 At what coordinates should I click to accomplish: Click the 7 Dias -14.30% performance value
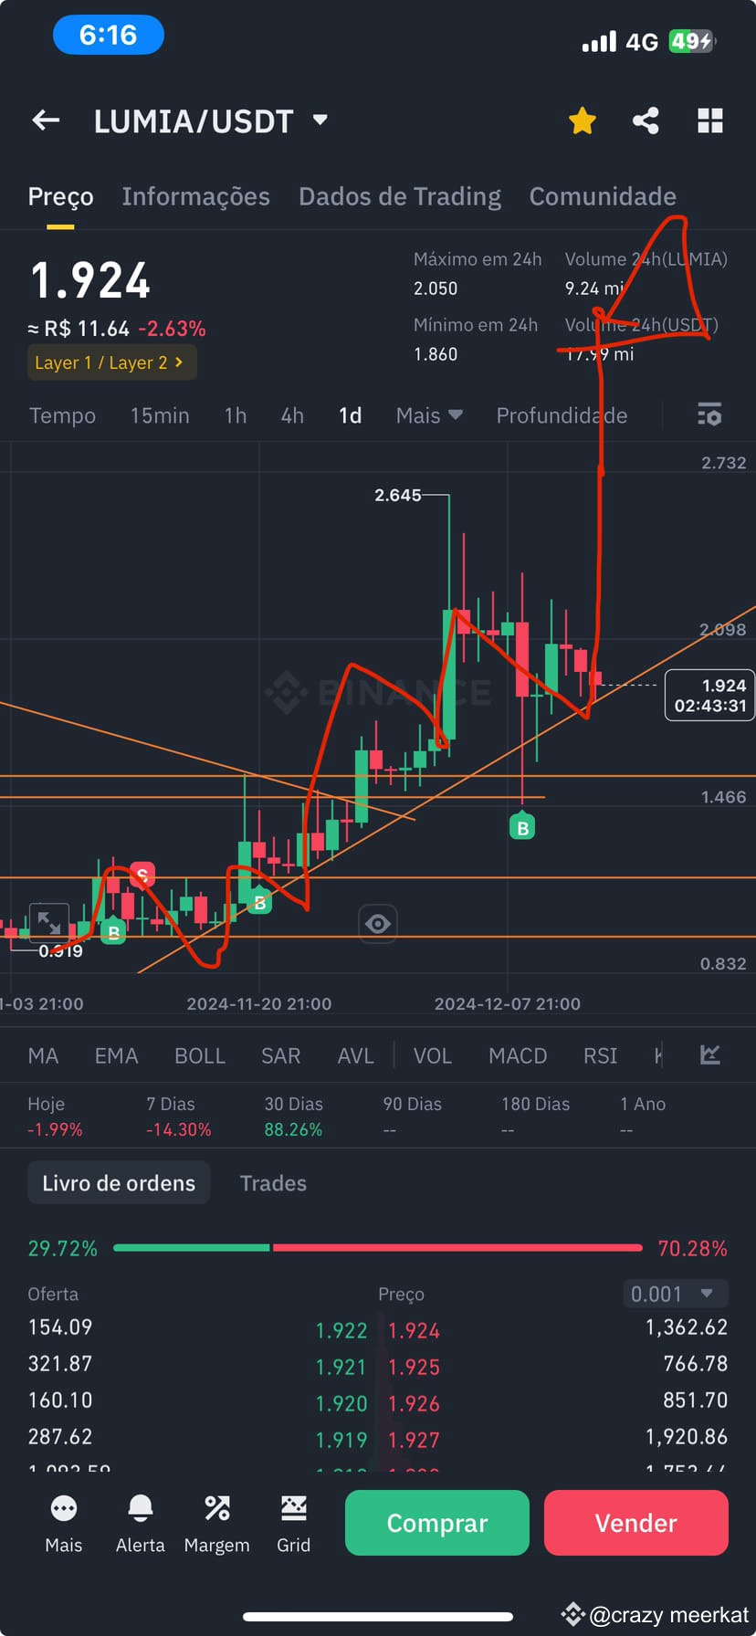178,1129
